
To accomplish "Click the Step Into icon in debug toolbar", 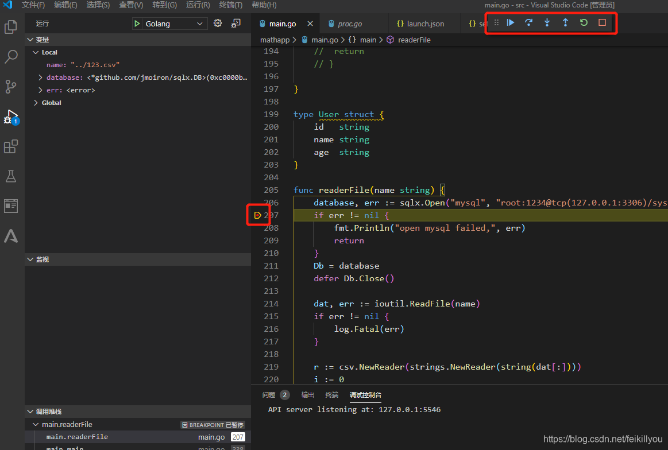I will pyautogui.click(x=547, y=22).
